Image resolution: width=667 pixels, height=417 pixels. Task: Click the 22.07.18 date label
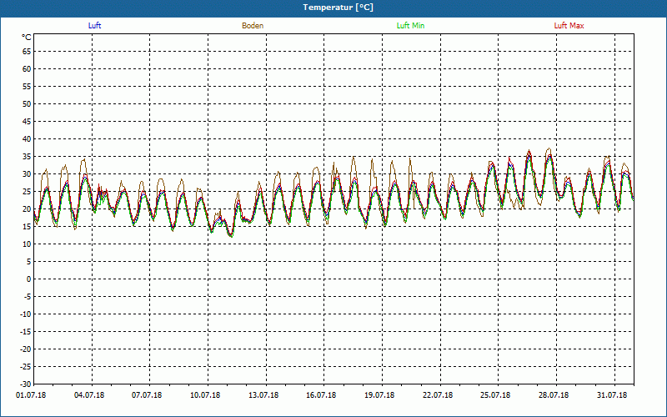[438, 395]
